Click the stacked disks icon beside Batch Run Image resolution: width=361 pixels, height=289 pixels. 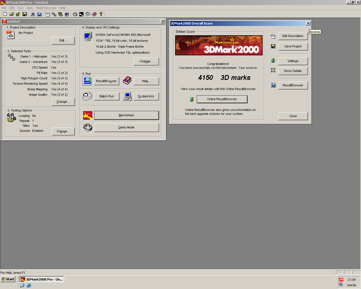pyautogui.click(x=87, y=97)
